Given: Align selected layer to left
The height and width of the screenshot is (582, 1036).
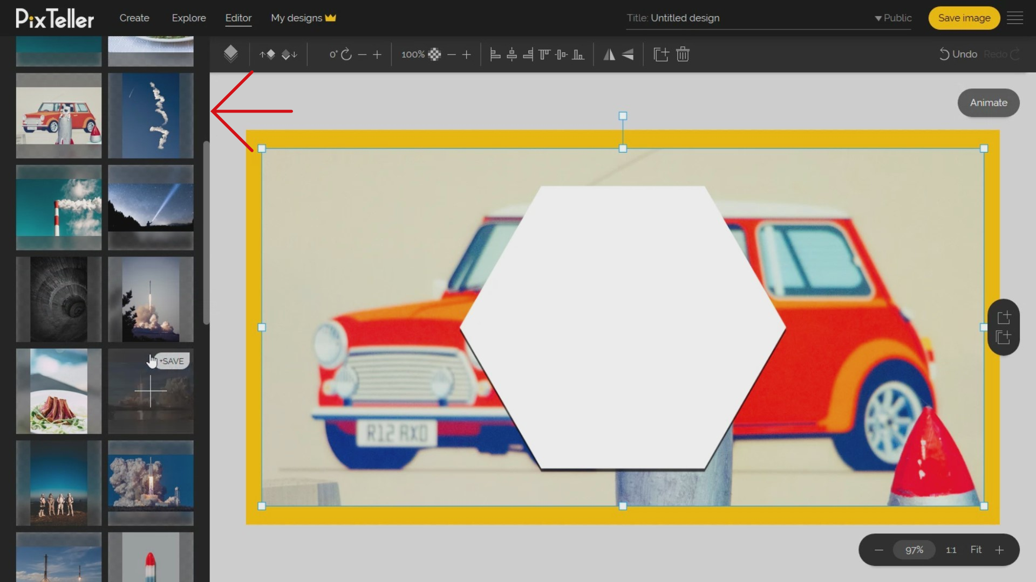Looking at the screenshot, I should pos(495,54).
